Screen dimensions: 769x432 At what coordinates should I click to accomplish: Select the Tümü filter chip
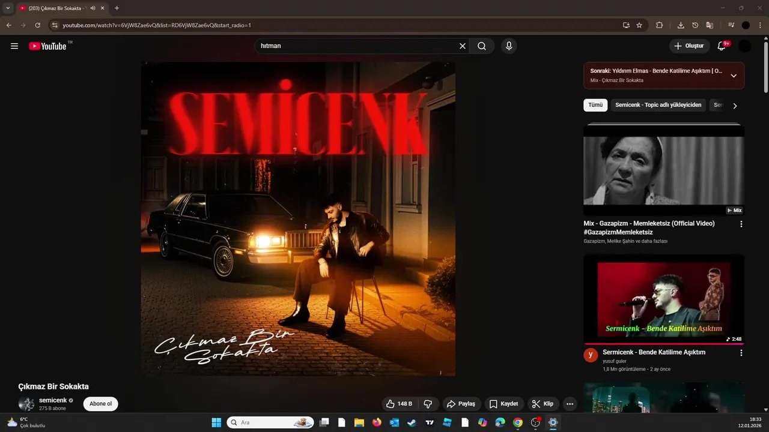595,105
